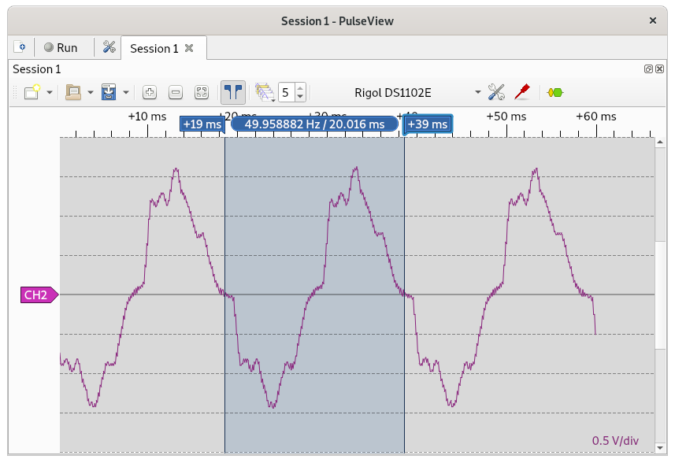This screenshot has height=463, width=675.
Task: Zoom out of the waveform
Action: (x=176, y=92)
